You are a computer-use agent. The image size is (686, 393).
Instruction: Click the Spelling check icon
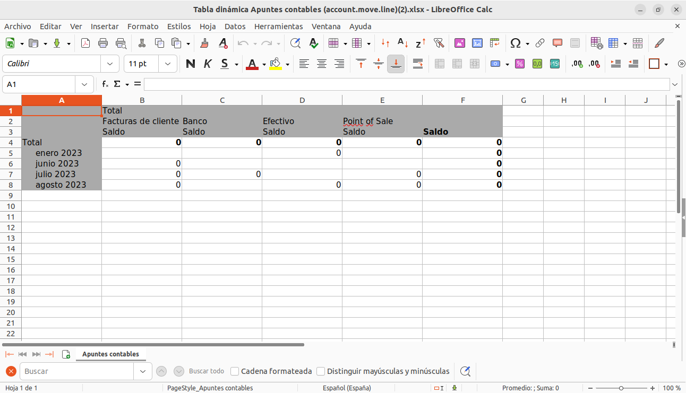click(x=313, y=43)
